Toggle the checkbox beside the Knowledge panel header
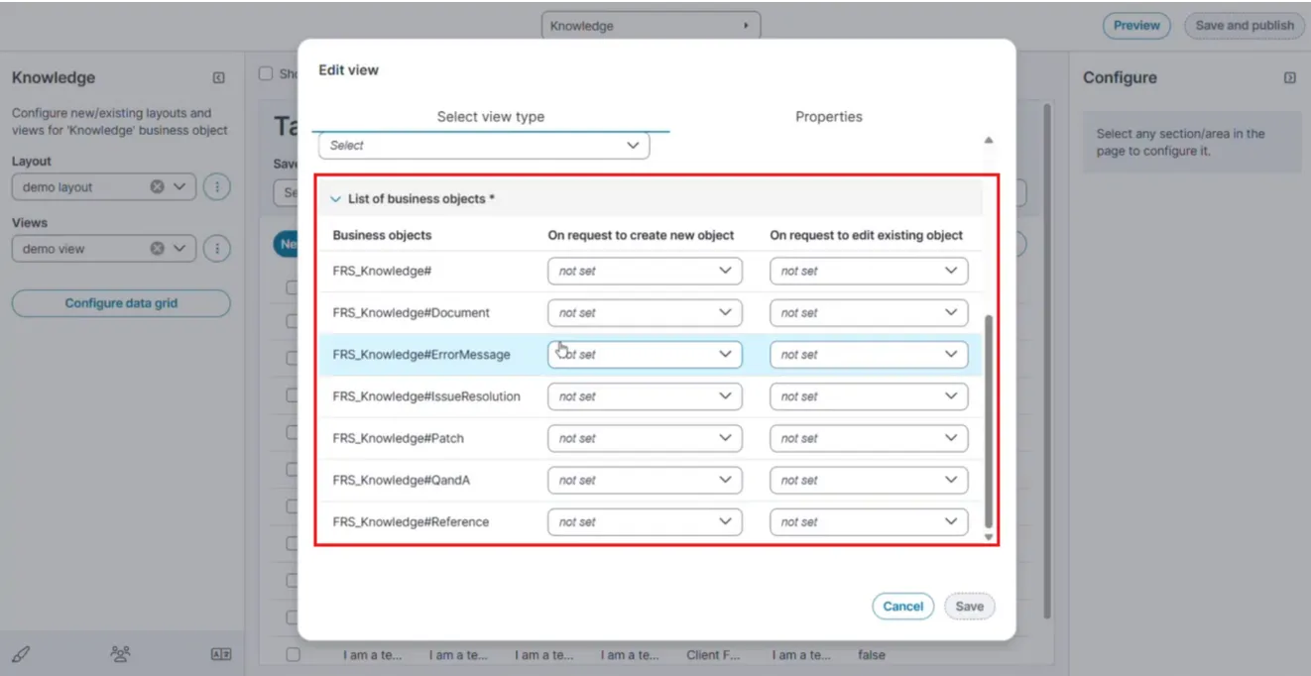 tap(266, 73)
